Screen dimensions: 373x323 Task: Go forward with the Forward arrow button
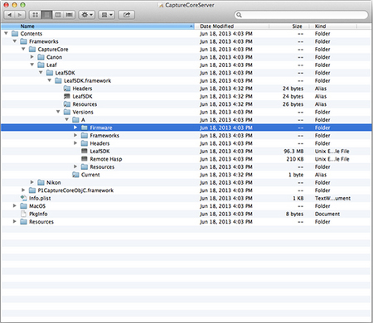(20, 15)
